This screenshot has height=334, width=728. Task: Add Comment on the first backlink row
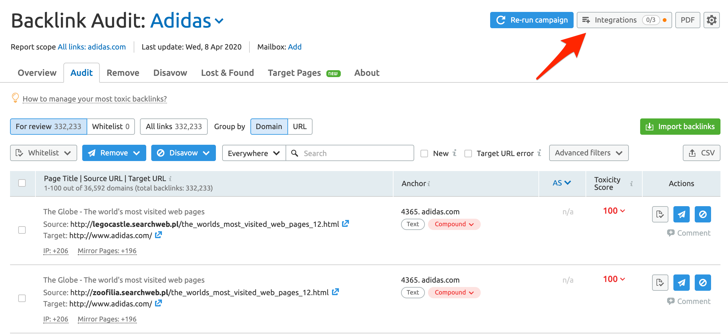[689, 233]
